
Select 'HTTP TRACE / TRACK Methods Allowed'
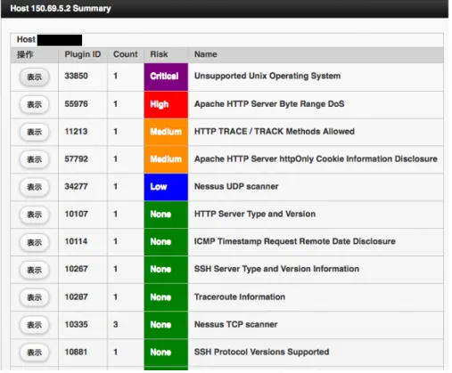tap(275, 132)
